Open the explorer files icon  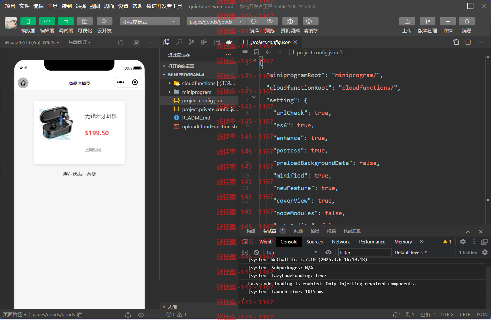pos(166,42)
